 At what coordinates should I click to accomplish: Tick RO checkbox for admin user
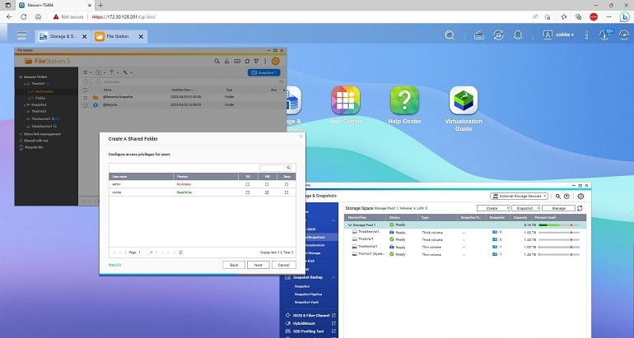click(x=248, y=184)
